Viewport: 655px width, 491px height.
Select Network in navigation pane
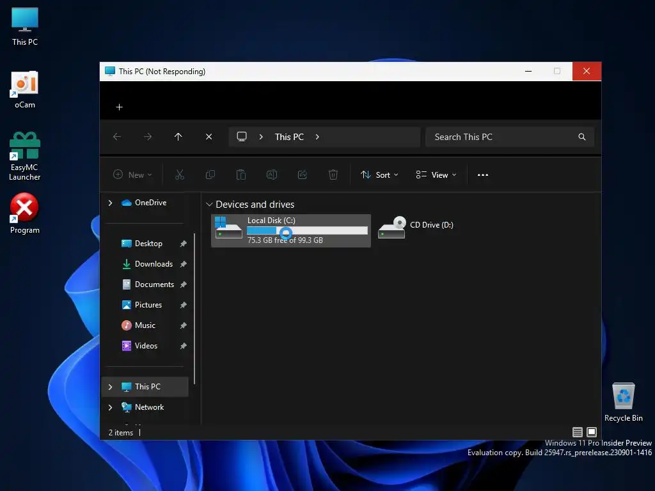[x=143, y=407]
